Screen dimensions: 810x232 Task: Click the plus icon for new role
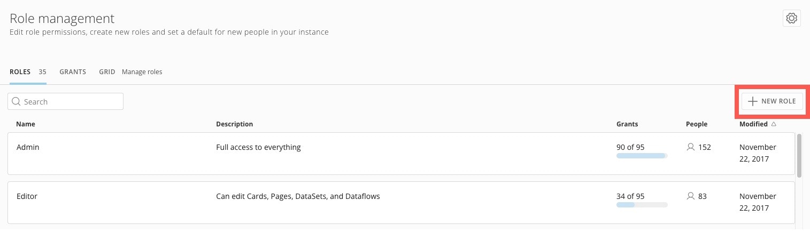(752, 101)
